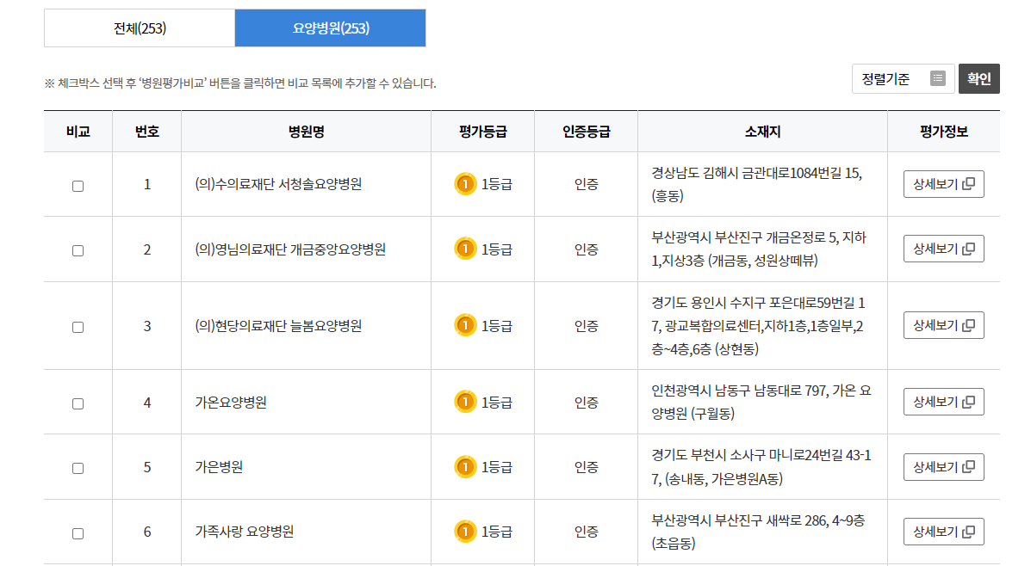
Task: Click 인증 status in 가은병원 row
Action: click(586, 467)
